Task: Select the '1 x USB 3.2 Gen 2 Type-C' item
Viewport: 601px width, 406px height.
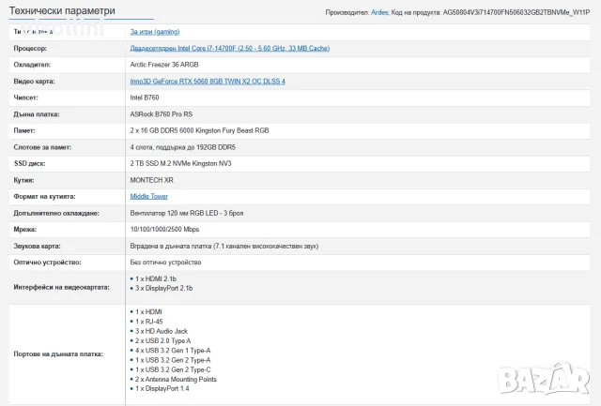Action: [x=173, y=369]
